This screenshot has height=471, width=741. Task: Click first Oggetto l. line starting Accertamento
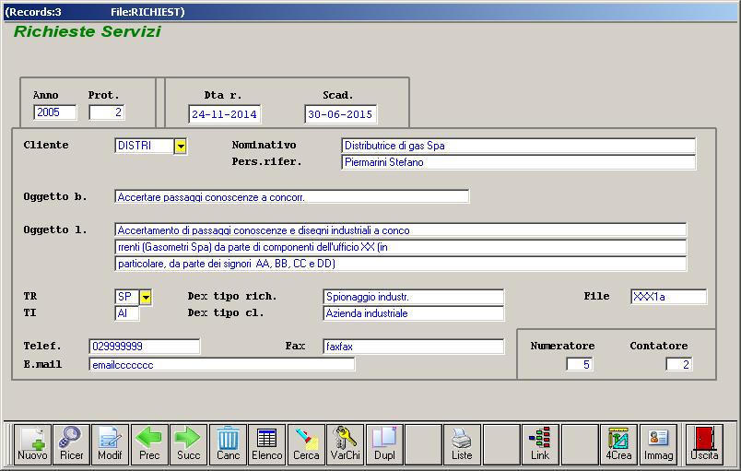click(x=401, y=230)
